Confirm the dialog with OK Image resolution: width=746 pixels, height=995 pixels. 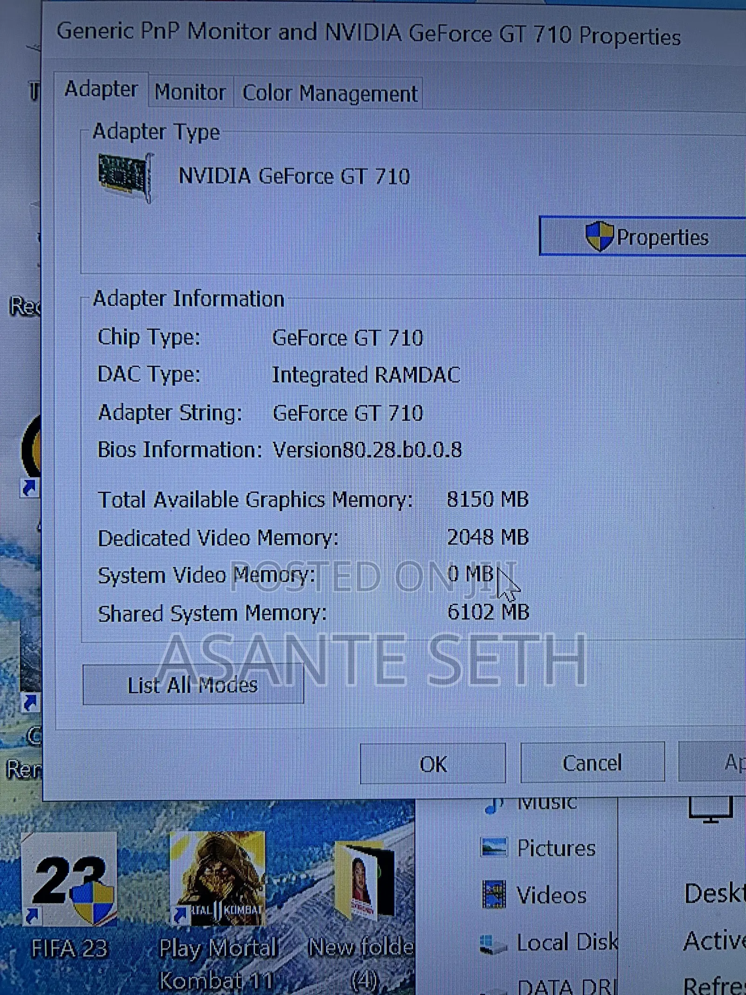tap(433, 764)
